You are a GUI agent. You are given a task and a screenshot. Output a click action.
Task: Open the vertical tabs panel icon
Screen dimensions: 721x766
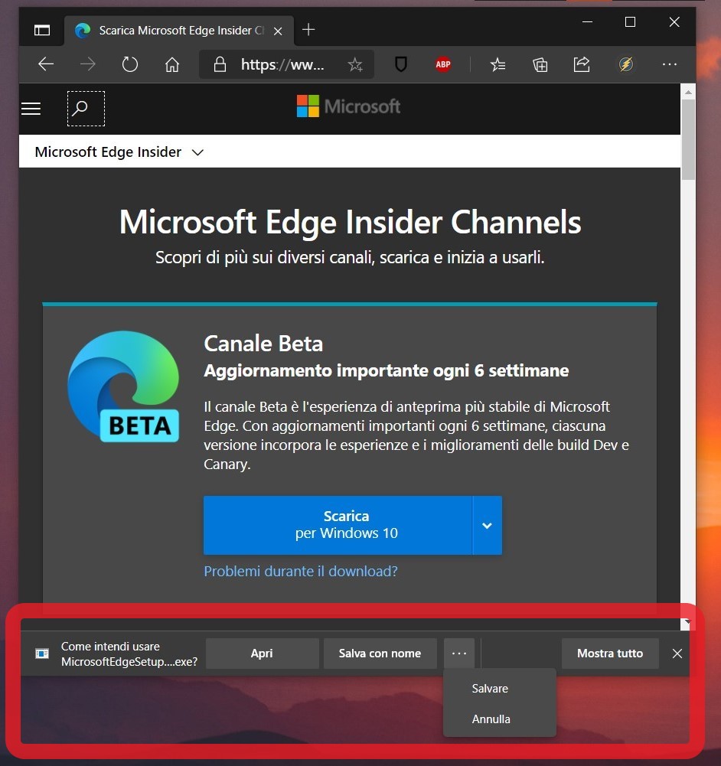42,31
